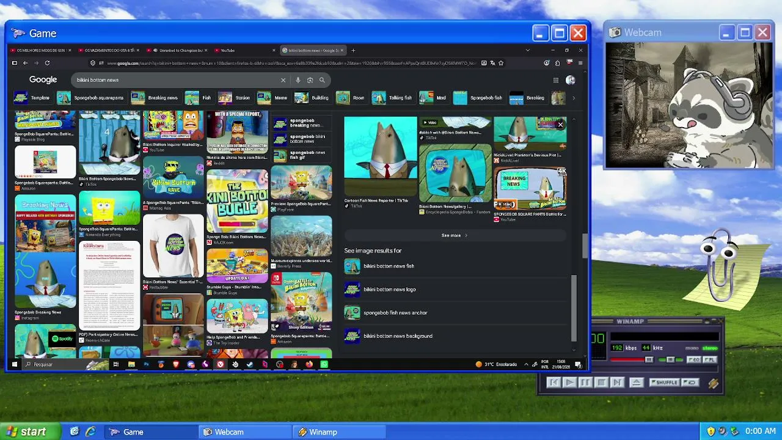Screen dimensions: 782x440
Task: Open suggestion 'bikini bottom news logo'
Action: point(456,290)
